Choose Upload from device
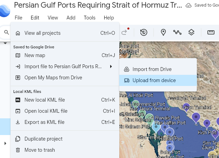219x158 pixels. point(154,80)
